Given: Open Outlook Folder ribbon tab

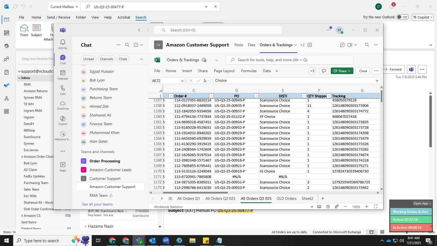Looking at the screenshot, I should 81,17.
